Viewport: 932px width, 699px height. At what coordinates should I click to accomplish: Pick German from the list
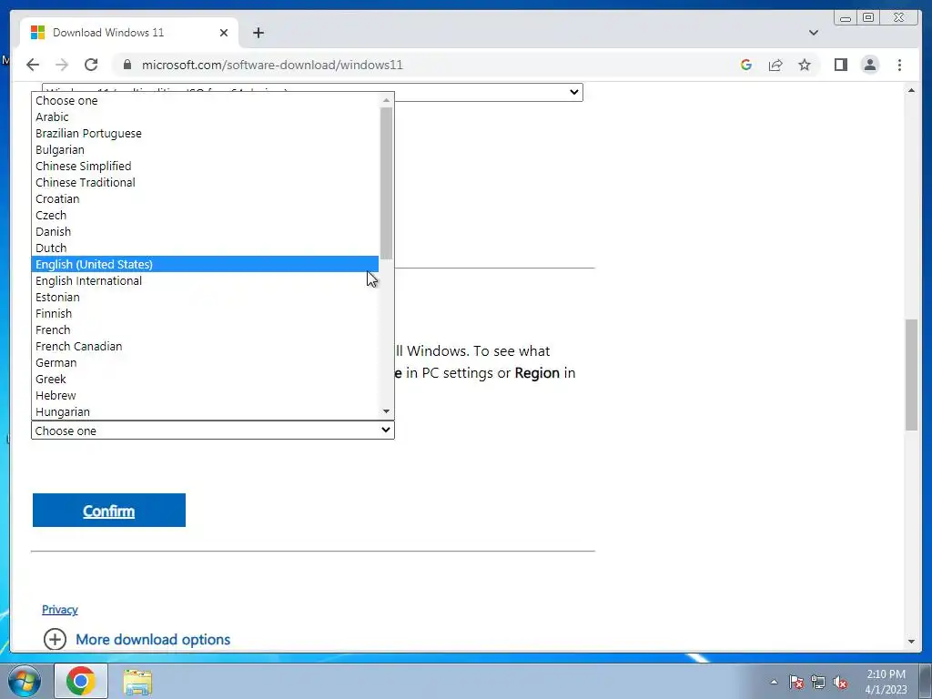[205, 362]
